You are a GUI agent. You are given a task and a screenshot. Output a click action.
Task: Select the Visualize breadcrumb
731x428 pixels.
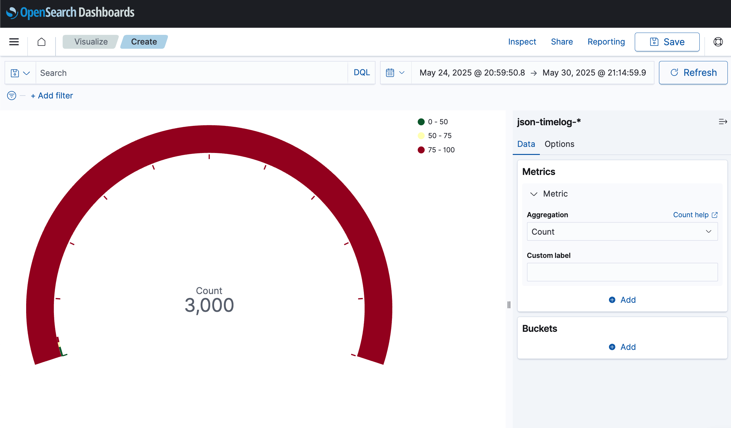[91, 42]
